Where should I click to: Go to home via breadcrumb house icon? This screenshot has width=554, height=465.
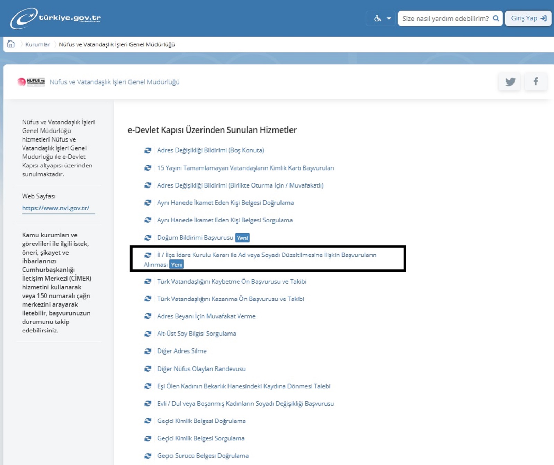11,44
